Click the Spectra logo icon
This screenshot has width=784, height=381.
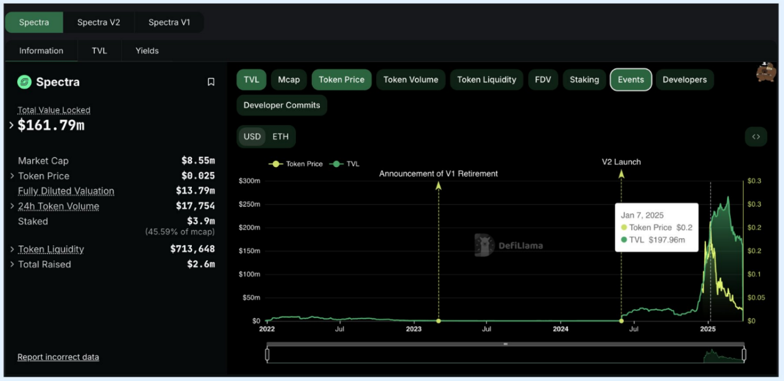point(24,82)
